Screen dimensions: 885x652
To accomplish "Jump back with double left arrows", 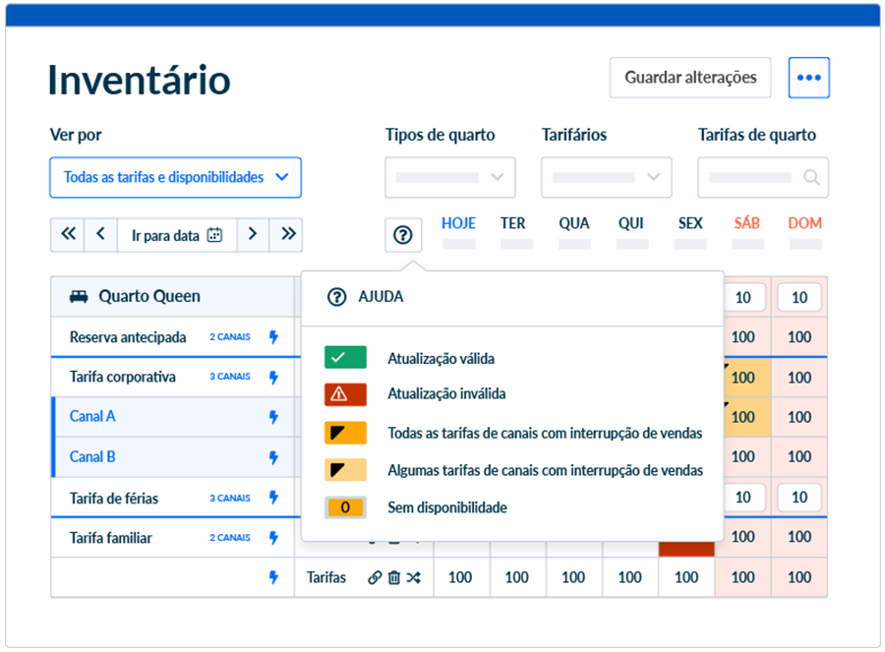I will pos(68,234).
